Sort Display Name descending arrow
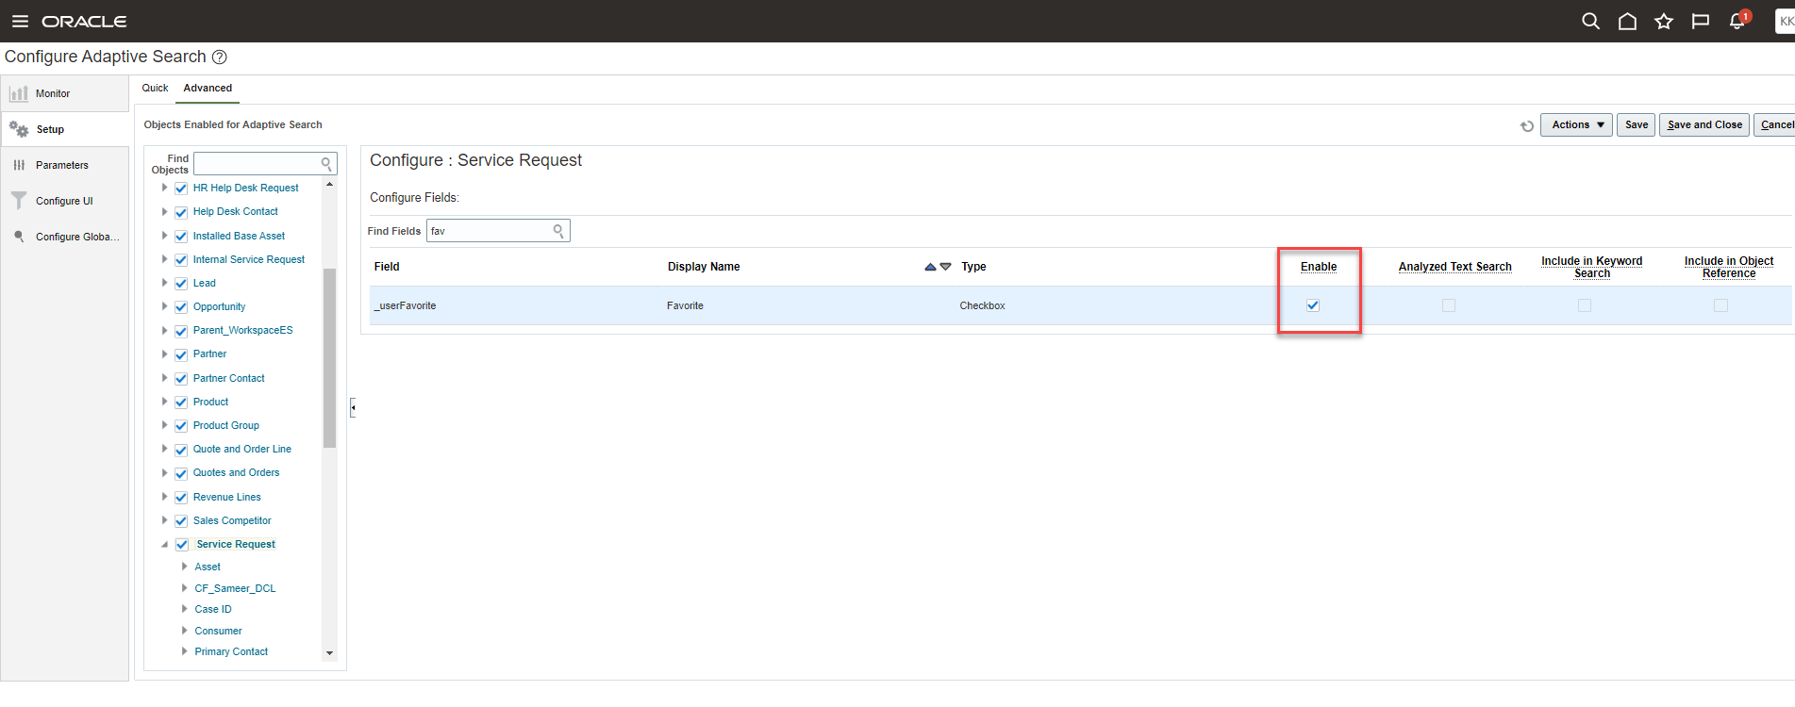 945,267
